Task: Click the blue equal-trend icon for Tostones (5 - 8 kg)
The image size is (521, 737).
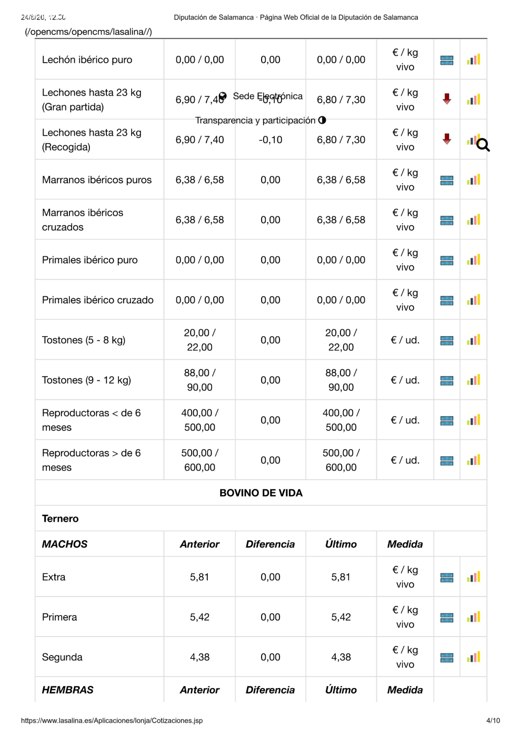Action: [x=447, y=340]
